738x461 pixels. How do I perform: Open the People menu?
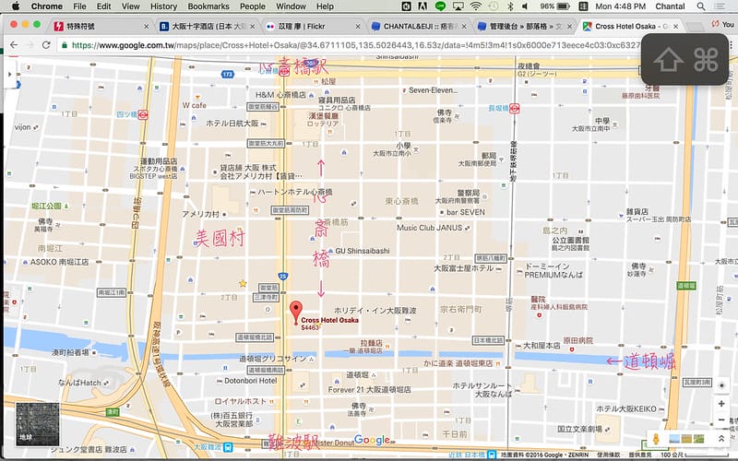tap(252, 6)
